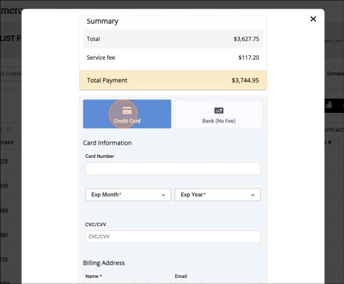The height and width of the screenshot is (284, 344).
Task: Click the Service fee row in Summary
Action: 173,58
